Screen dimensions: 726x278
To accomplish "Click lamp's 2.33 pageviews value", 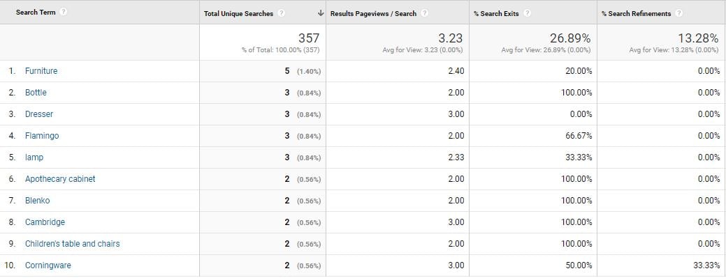I will point(456,157).
